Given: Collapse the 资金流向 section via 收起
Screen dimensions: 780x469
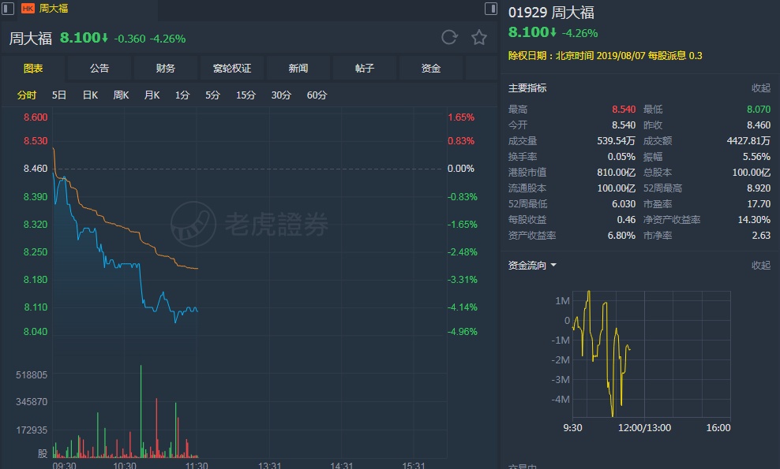Looking at the screenshot, I should tap(760, 266).
